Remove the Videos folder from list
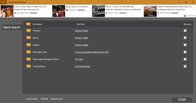 pos(185,45)
